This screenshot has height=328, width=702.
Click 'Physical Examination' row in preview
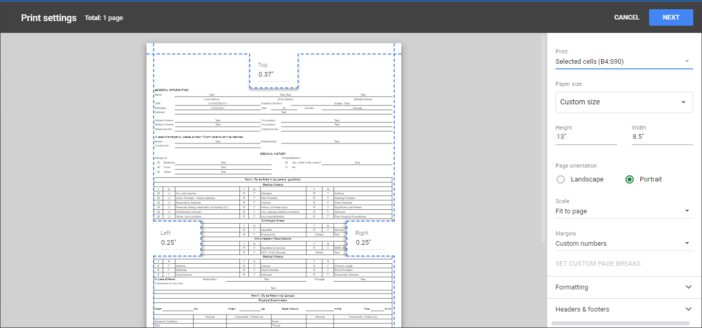(x=273, y=300)
